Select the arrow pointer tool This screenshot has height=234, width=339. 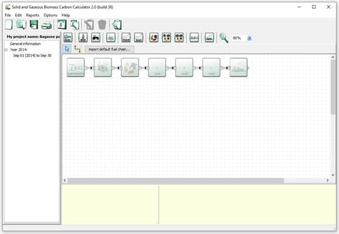pos(67,49)
